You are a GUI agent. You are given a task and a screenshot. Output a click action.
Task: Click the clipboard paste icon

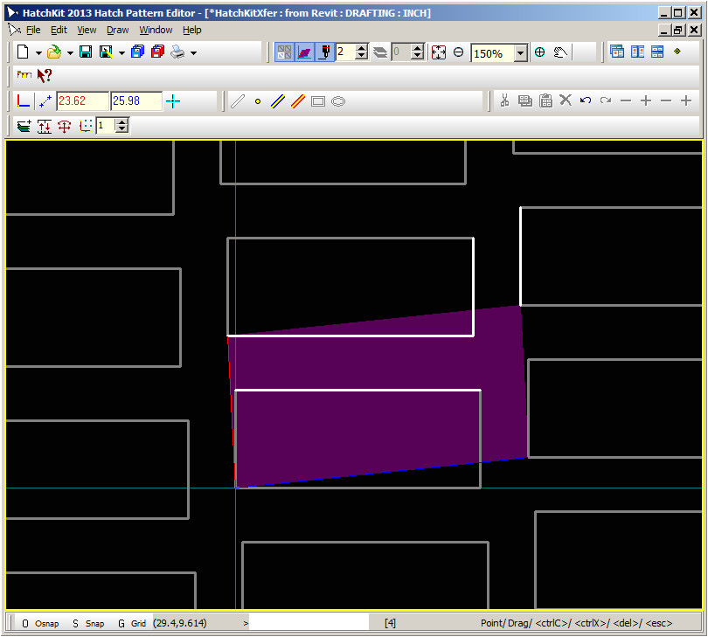click(x=546, y=100)
